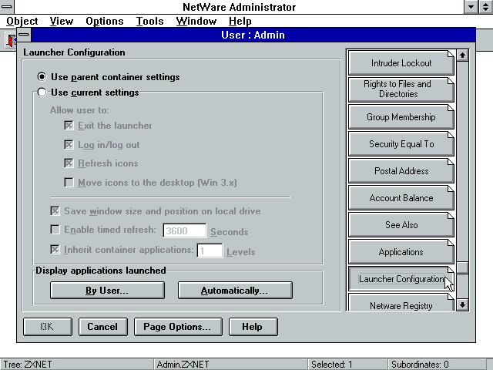Open the View menu

click(x=62, y=21)
